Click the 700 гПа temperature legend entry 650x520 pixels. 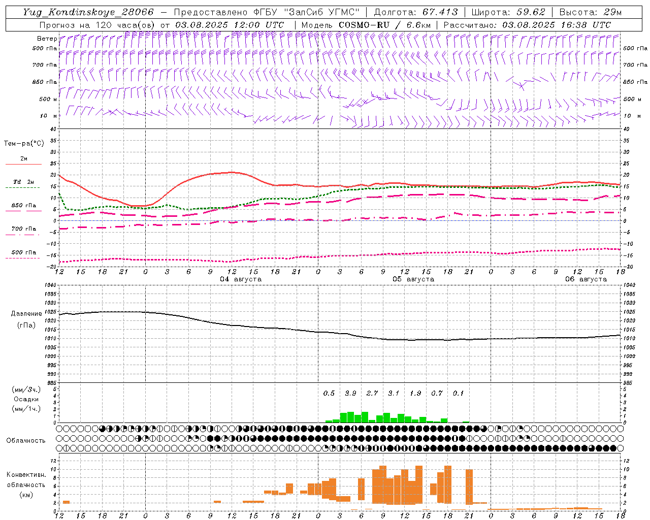click(x=23, y=229)
